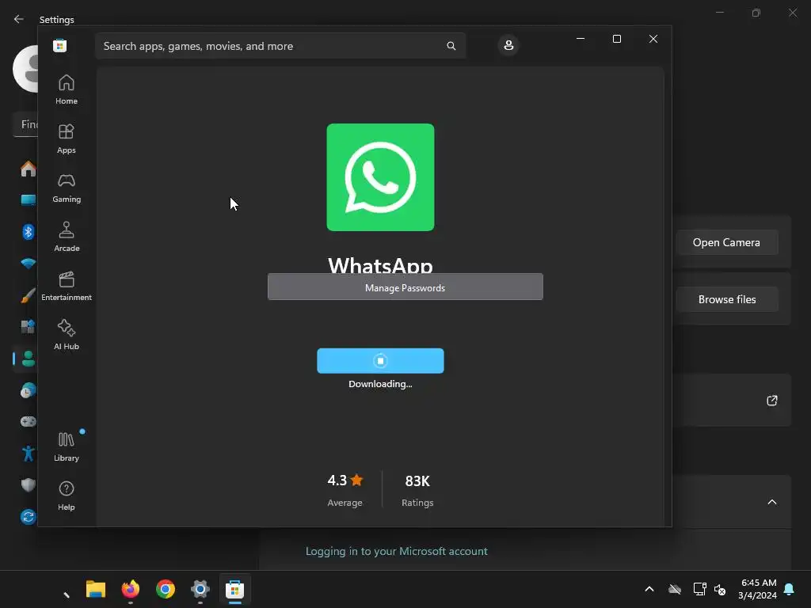811x608 pixels.
Task: Open Help in Store sidebar
Action: [x=67, y=496]
